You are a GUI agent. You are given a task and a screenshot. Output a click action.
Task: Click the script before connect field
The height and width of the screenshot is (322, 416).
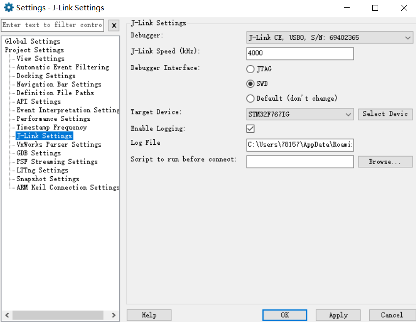(x=300, y=161)
